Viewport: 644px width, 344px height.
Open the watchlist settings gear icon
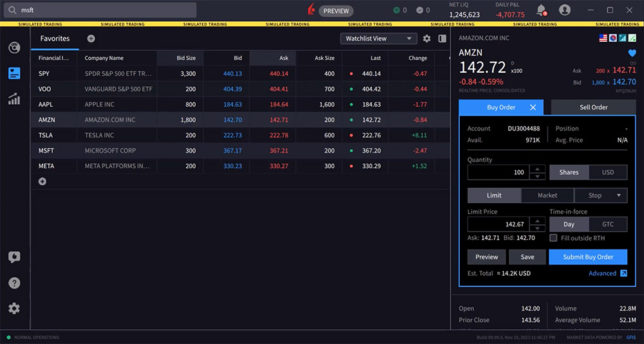(426, 39)
